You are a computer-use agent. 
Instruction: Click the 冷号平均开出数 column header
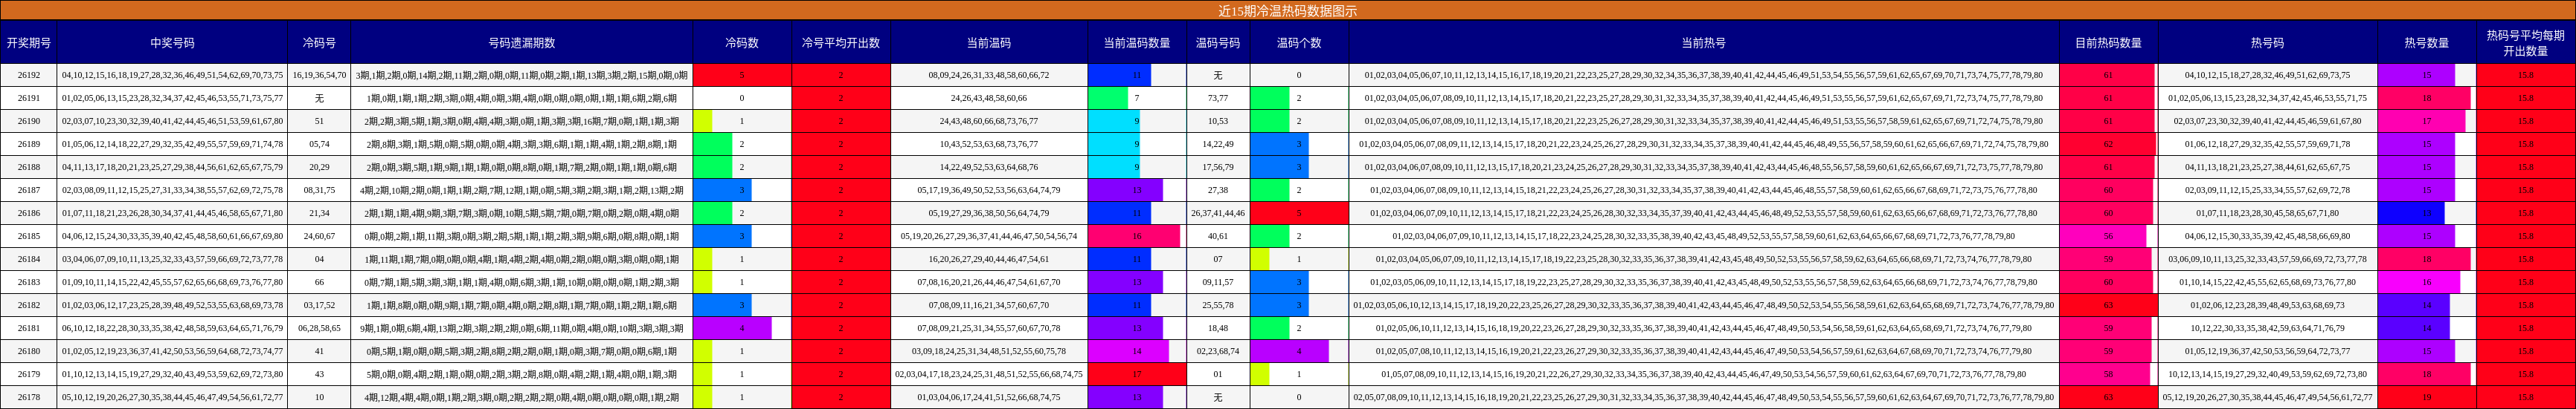pos(840,43)
